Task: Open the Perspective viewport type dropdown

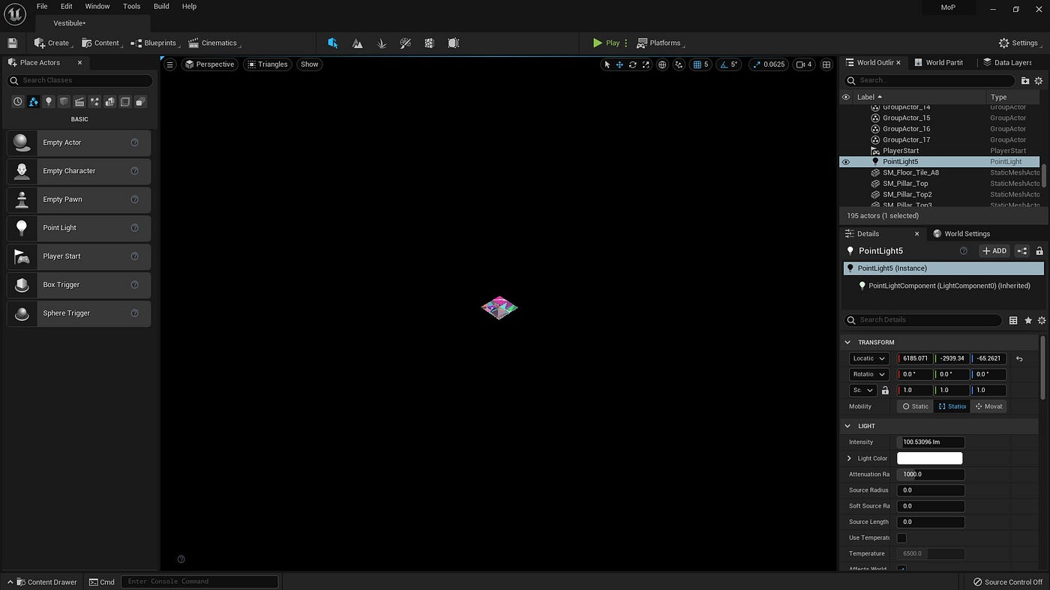Action: coord(209,64)
